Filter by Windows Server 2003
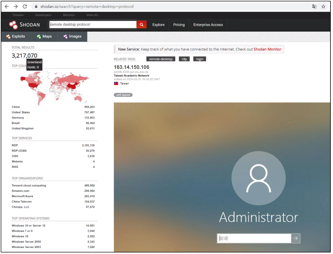This screenshot has height=254, width=333. point(26,247)
